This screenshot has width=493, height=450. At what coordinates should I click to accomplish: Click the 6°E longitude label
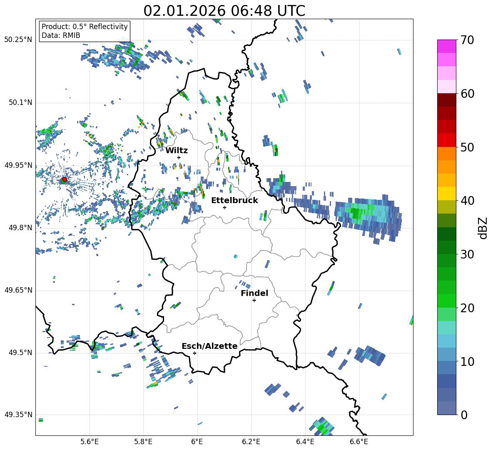(x=197, y=442)
